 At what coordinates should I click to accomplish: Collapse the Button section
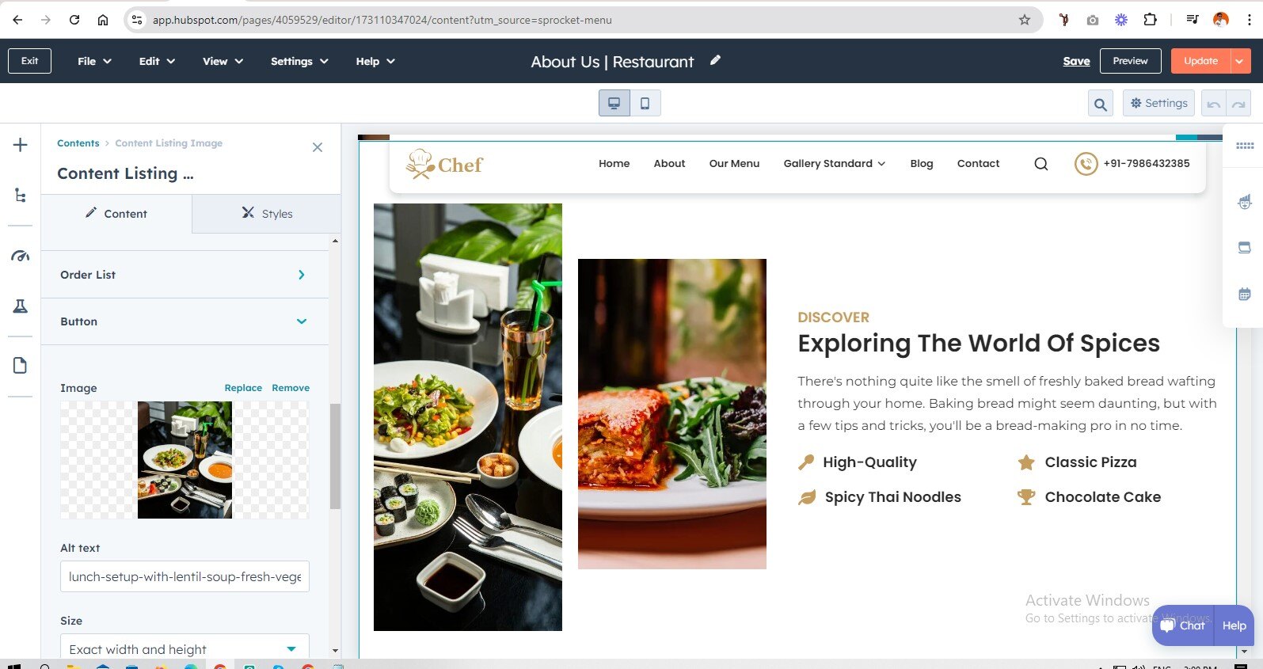[183, 321]
